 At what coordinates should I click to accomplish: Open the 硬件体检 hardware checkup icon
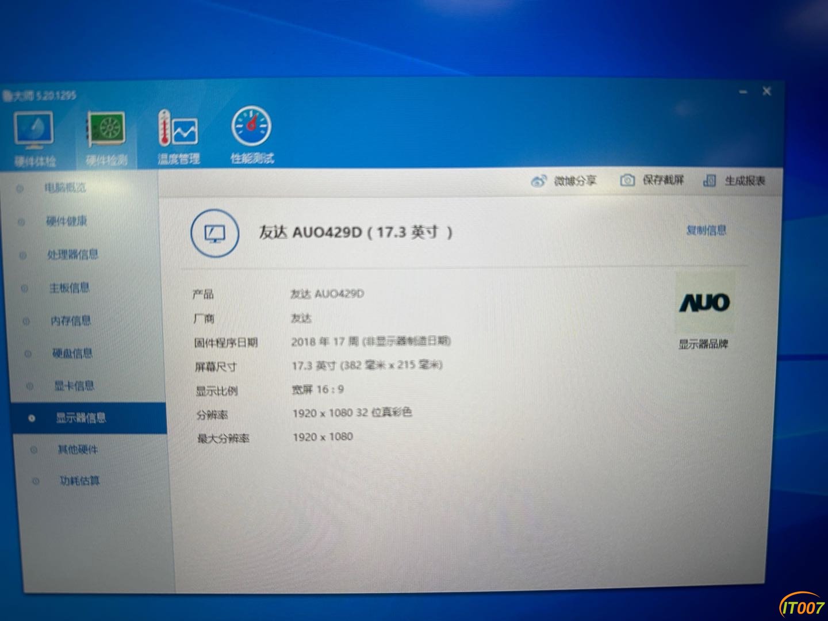pos(34,131)
